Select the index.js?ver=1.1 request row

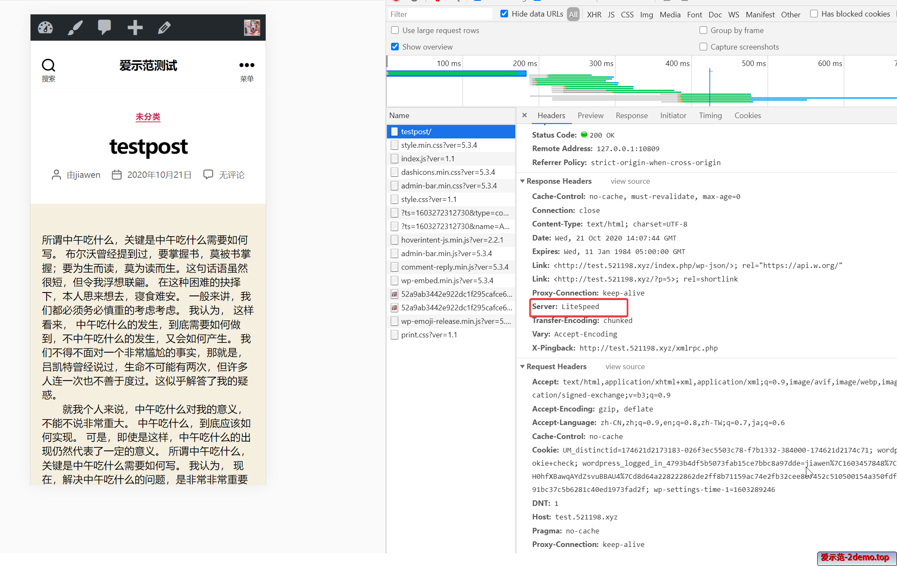click(428, 159)
